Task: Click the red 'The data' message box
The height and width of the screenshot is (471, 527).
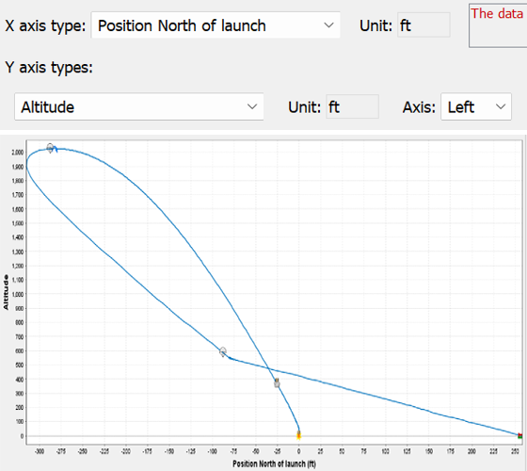Action: coord(498,25)
